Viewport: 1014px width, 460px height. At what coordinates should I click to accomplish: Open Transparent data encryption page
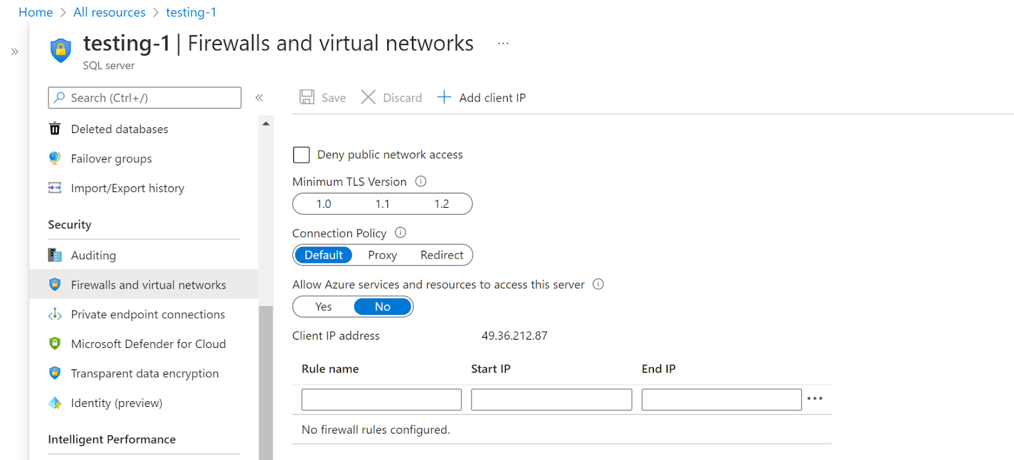pyautogui.click(x=144, y=374)
